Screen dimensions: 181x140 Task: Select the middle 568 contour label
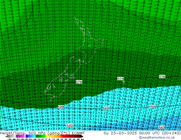tap(106, 109)
